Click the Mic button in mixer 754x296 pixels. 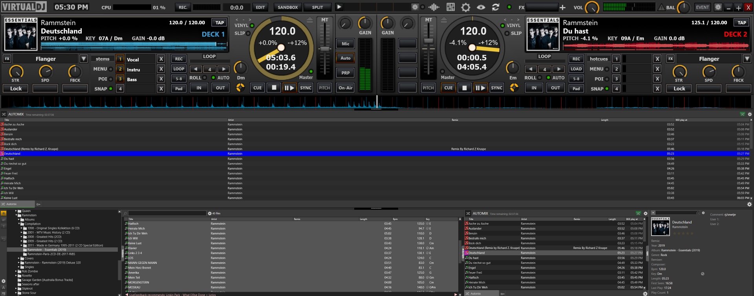[x=345, y=44]
